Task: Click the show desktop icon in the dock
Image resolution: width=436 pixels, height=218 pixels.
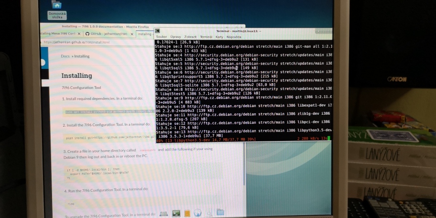Action: 163,213
